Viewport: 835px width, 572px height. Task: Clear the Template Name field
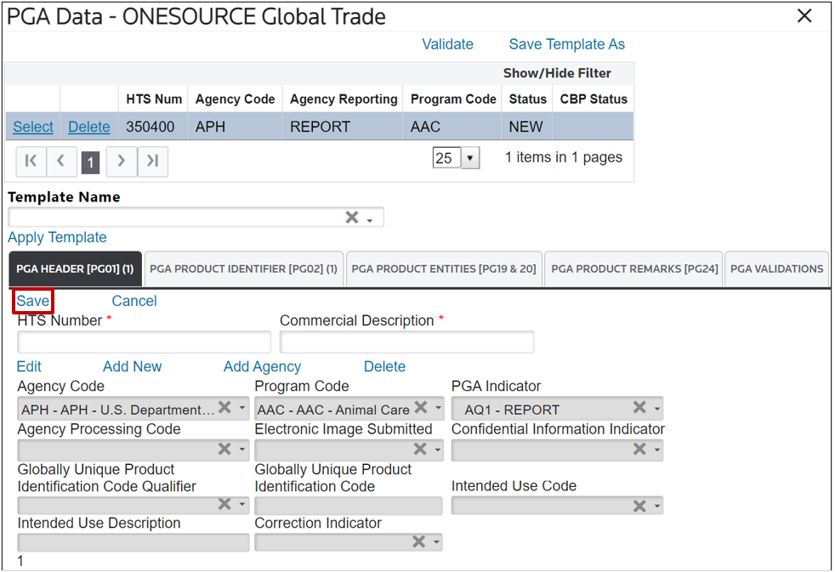(x=351, y=218)
